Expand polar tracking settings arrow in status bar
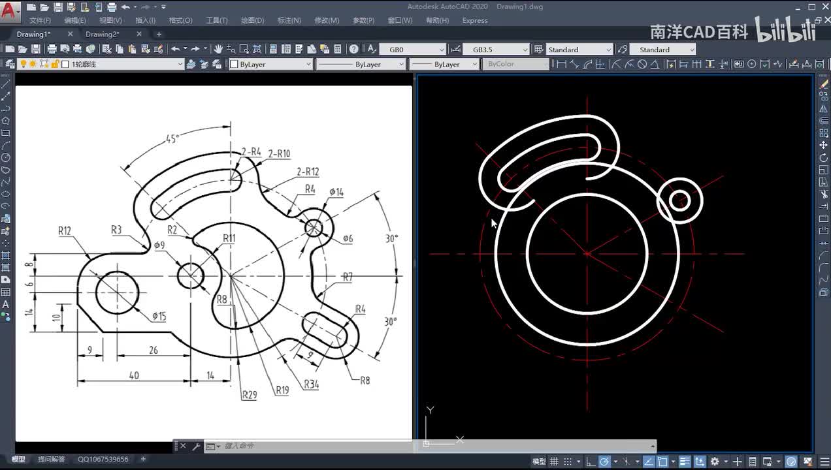 click(x=615, y=462)
